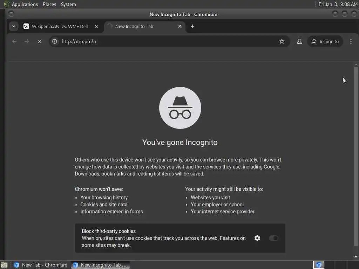Click "Information entered in forms" list item
This screenshot has width=359, height=269.
(111, 212)
